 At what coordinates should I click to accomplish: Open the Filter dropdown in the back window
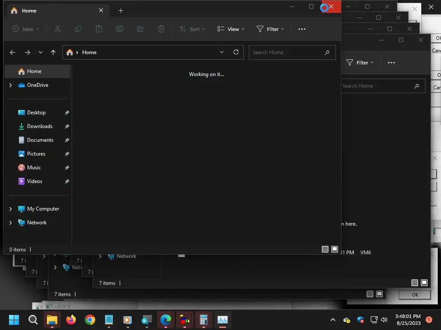coord(360,63)
